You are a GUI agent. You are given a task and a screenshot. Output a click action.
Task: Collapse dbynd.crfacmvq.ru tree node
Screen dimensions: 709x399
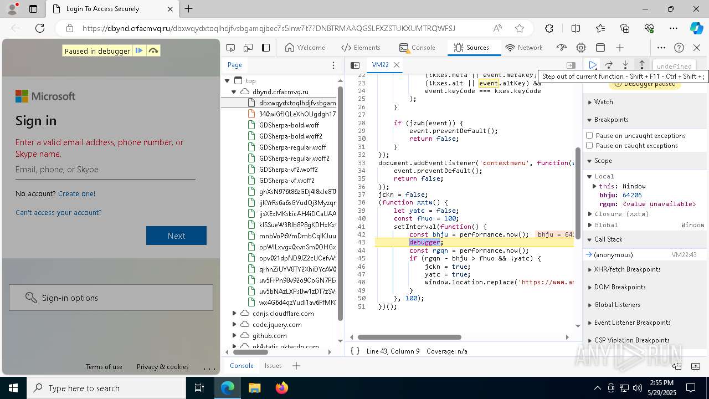coord(234,92)
